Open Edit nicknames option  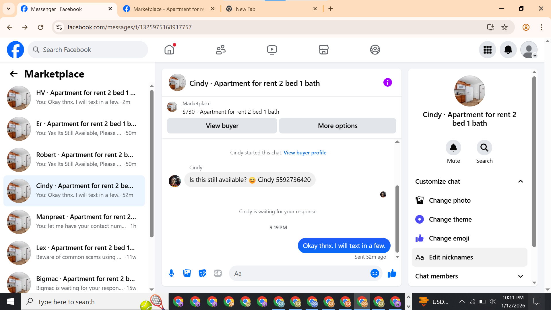(x=451, y=257)
